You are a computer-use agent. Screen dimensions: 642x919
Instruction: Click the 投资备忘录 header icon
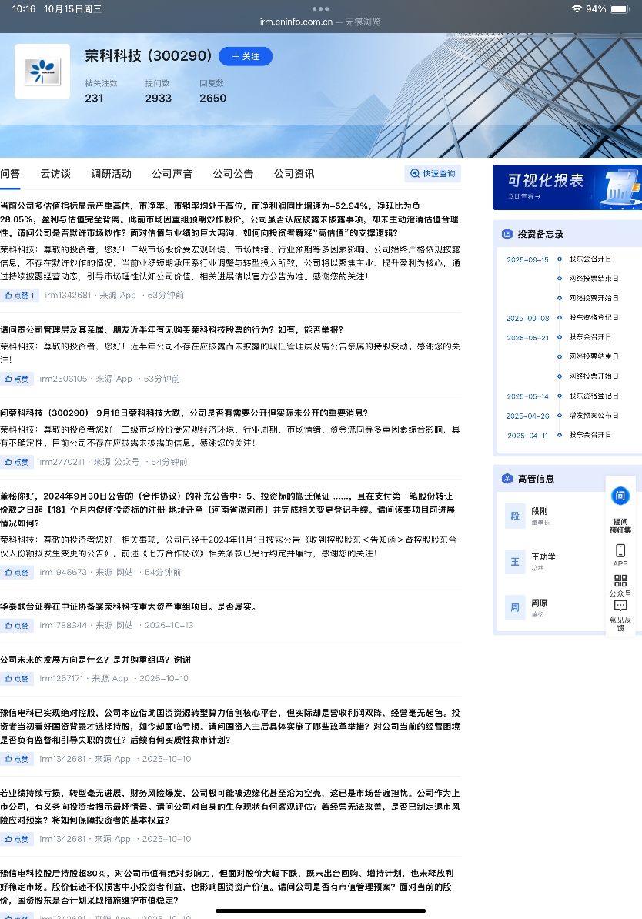[507, 234]
